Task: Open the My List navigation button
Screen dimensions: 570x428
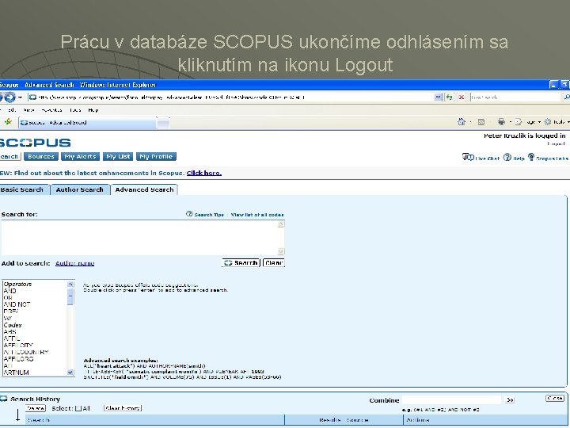Action: (x=118, y=156)
